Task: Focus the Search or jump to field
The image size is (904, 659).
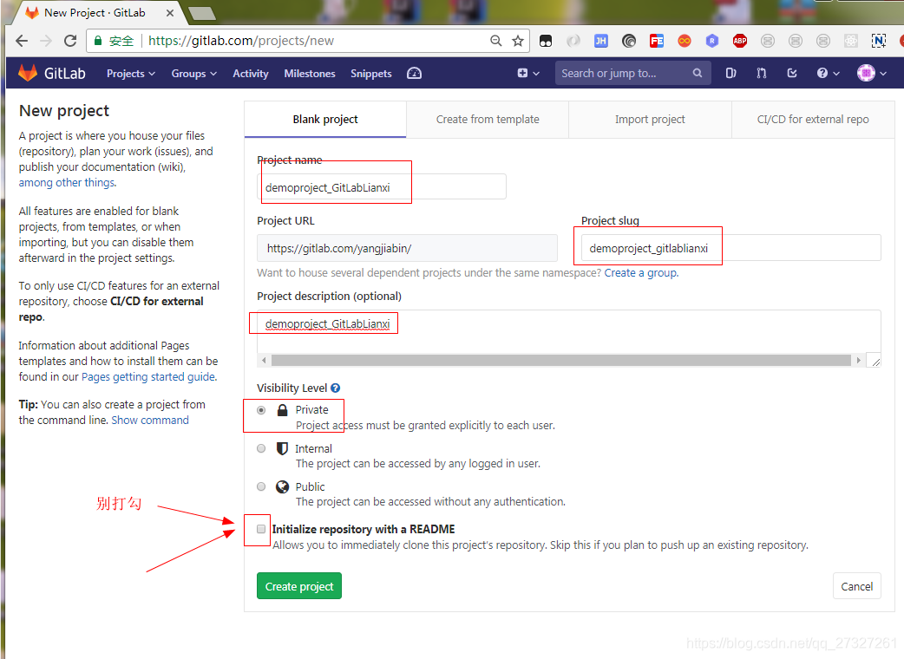Action: [x=632, y=73]
